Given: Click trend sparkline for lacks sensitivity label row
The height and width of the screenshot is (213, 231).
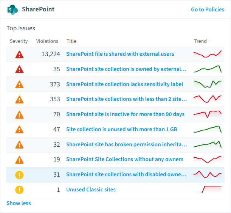Looking at the screenshot, I should pyautogui.click(x=208, y=84).
